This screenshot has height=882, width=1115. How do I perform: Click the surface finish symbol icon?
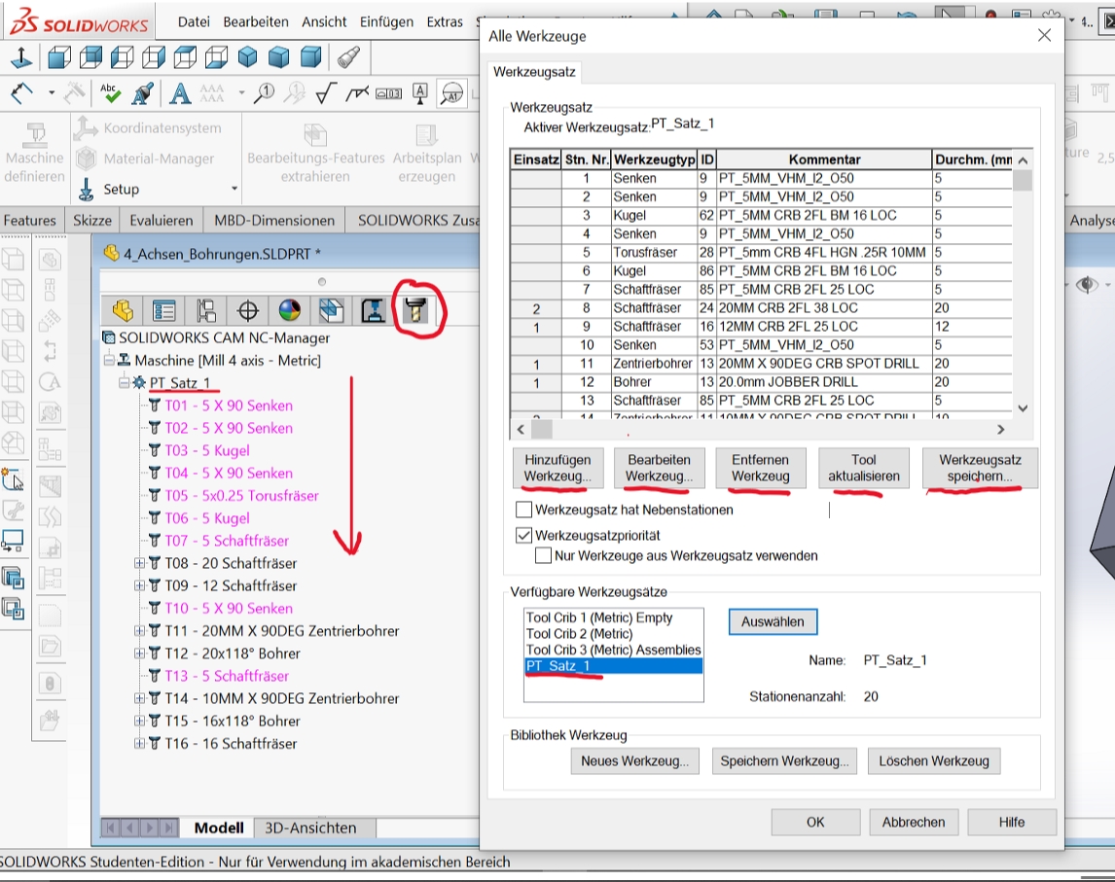click(326, 93)
